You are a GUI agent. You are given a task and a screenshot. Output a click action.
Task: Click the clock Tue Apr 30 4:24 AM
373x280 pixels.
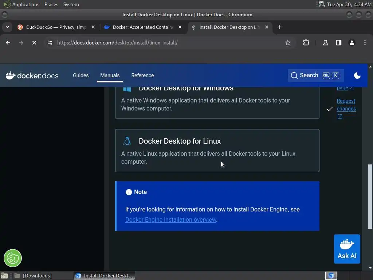[349, 4]
